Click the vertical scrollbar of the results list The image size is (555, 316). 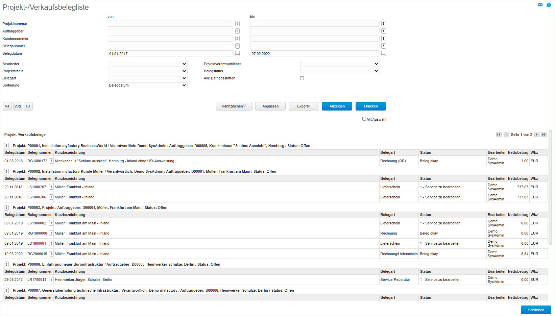click(550, 186)
